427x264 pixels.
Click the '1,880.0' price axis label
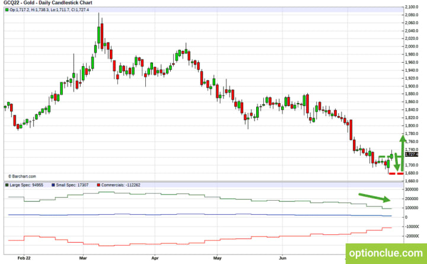point(412,94)
